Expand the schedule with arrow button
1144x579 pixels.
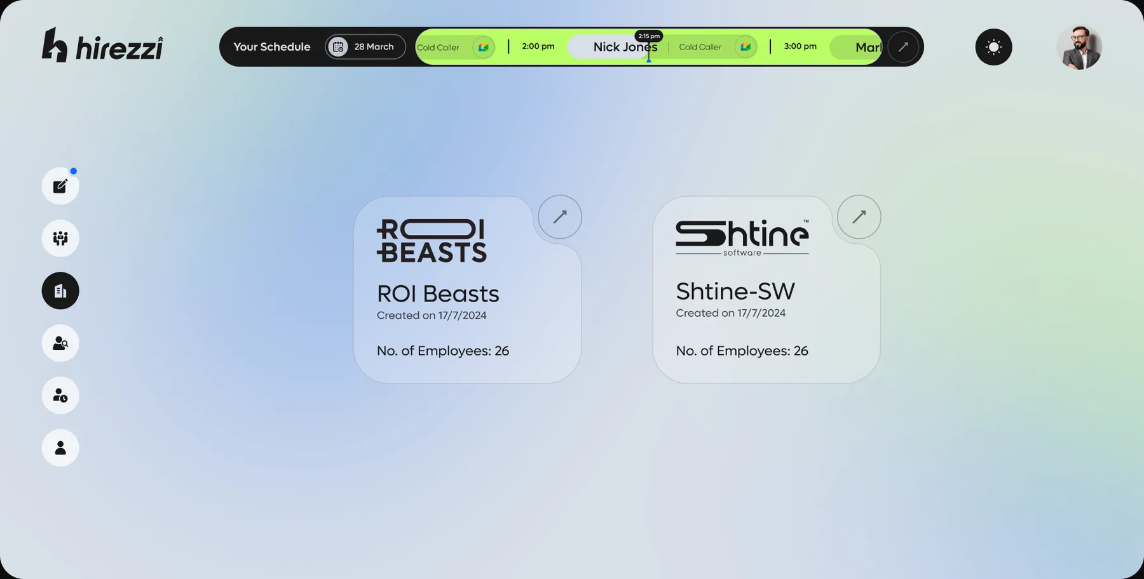903,47
